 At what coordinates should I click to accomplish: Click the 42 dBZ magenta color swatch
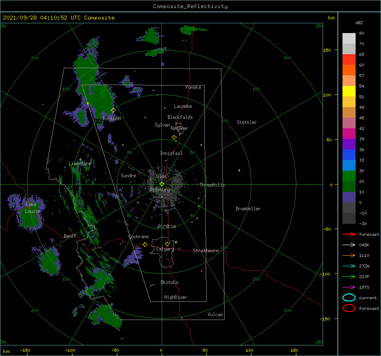349,133
